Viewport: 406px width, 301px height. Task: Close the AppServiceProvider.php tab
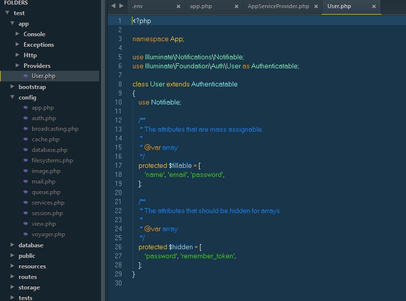tap(316, 7)
